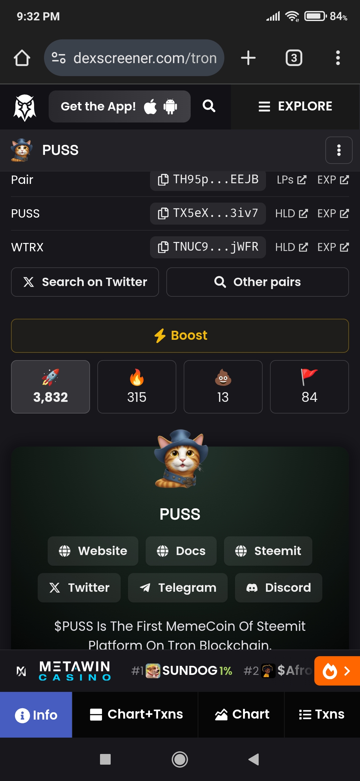Vote with the fire reaction 315
The image size is (360, 781).
click(x=137, y=387)
